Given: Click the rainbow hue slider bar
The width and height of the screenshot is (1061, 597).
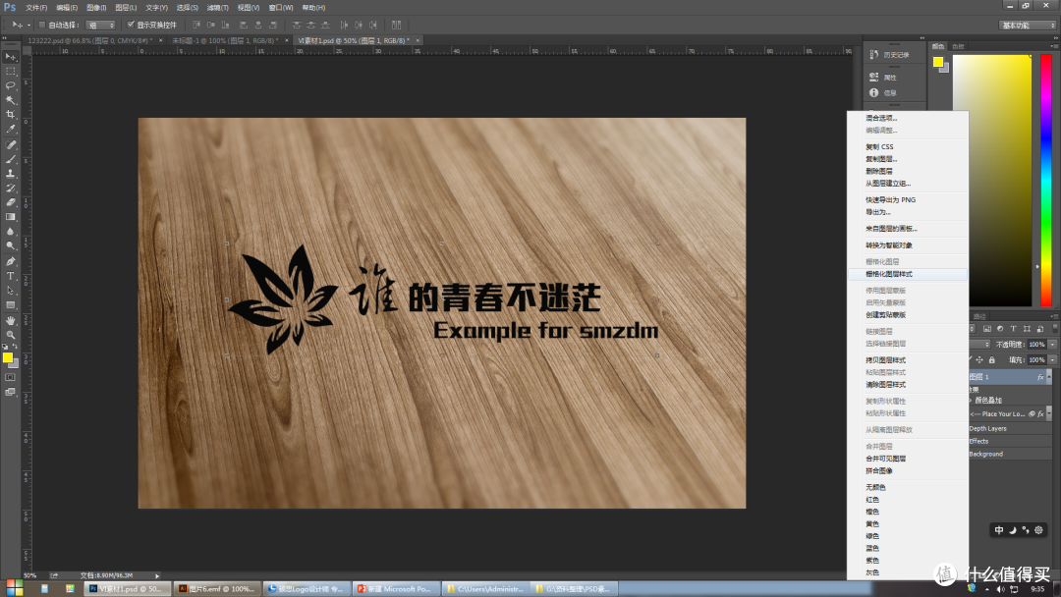Looking at the screenshot, I should 1046,181.
